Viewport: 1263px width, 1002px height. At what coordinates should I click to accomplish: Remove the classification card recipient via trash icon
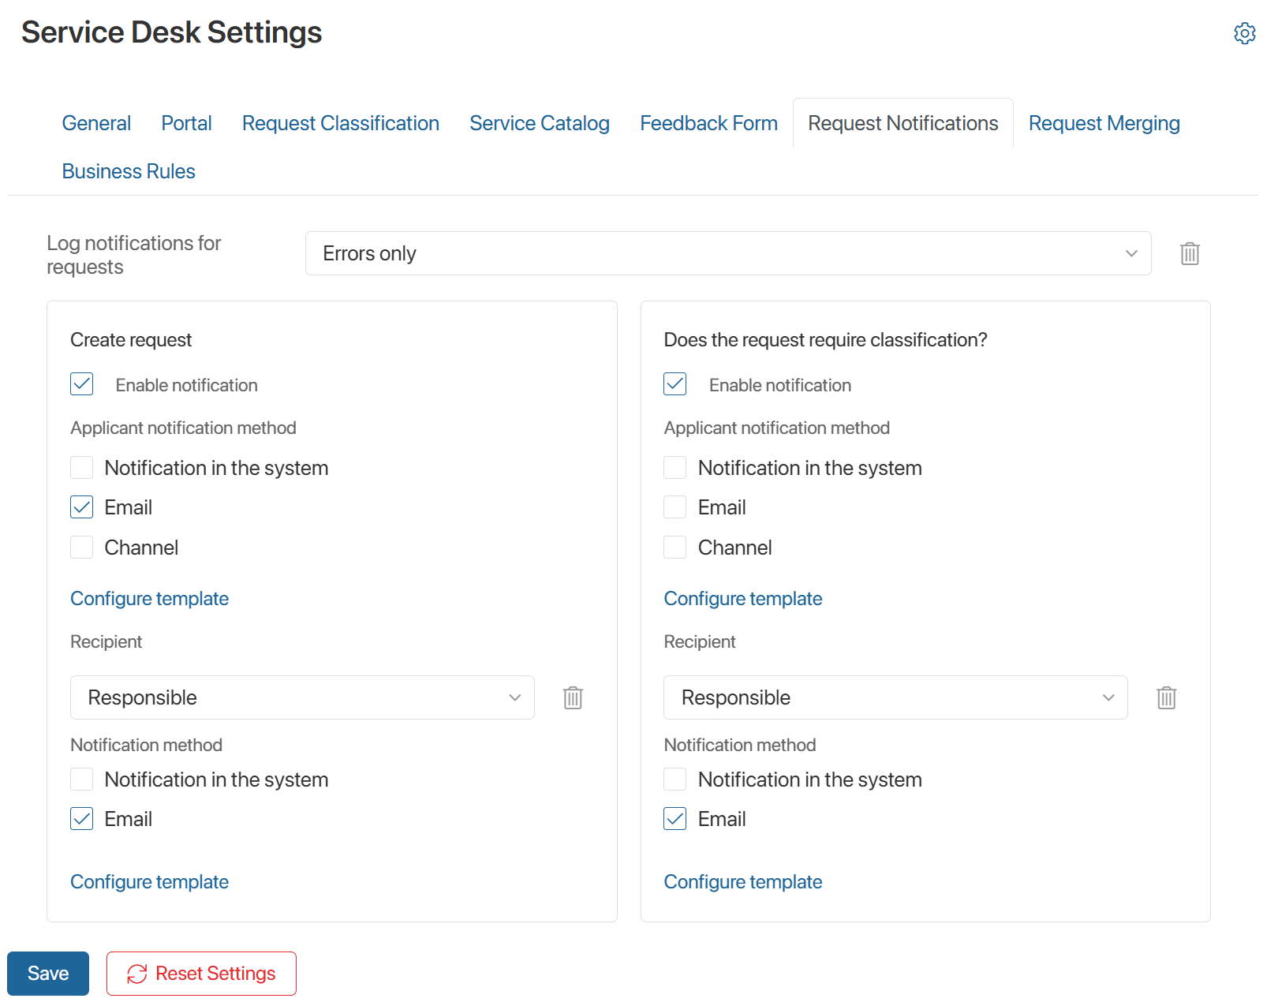[1166, 697]
